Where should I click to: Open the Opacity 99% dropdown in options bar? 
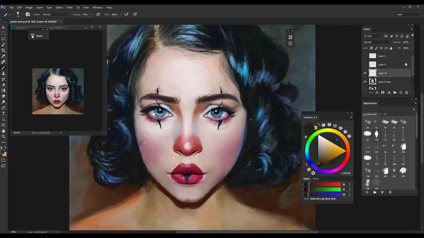coord(92,15)
